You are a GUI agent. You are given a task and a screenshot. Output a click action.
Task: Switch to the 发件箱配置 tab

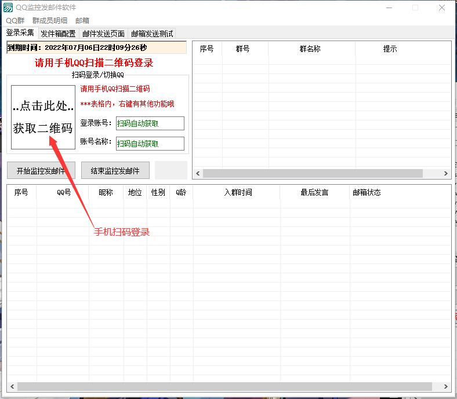coord(59,34)
